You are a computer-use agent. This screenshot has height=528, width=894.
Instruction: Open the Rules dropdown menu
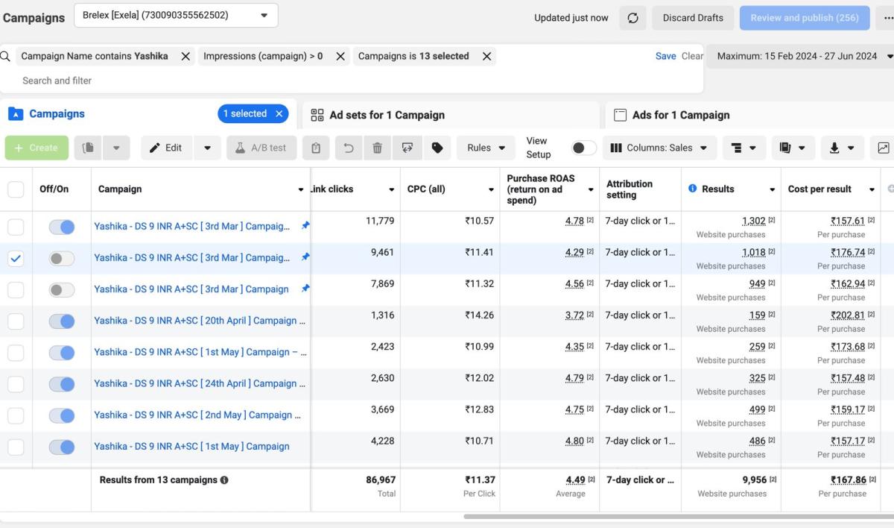[x=486, y=148]
